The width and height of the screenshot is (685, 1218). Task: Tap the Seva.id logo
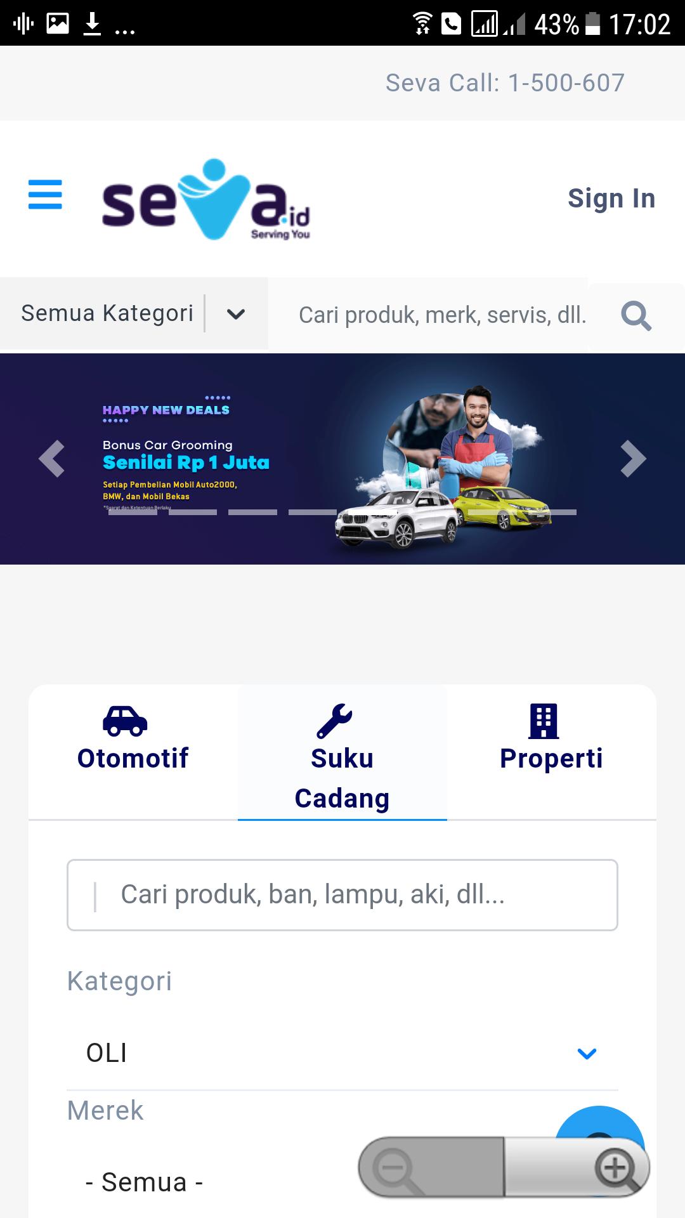(206, 199)
